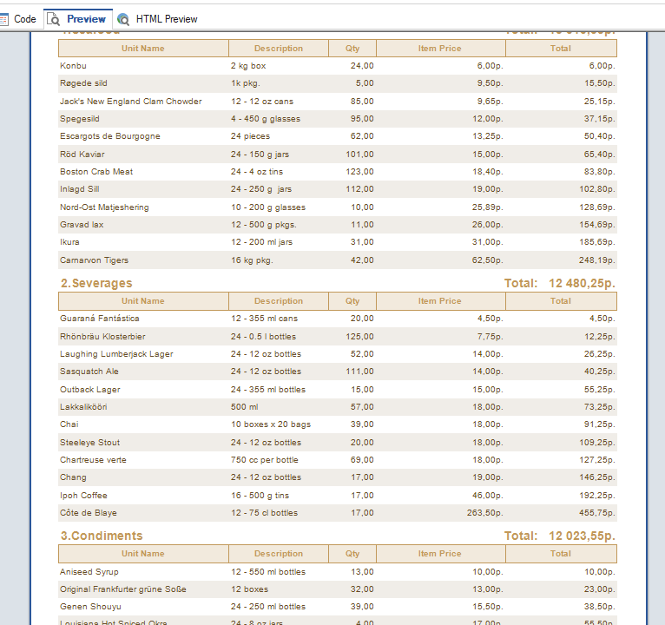The height and width of the screenshot is (625, 665).
Task: Click Unit Name header in Condiments table
Action: [143, 554]
